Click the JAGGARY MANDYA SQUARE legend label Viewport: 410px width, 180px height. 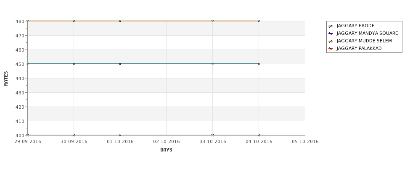click(367, 34)
